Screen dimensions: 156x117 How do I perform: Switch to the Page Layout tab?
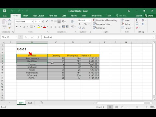coord(38,16)
